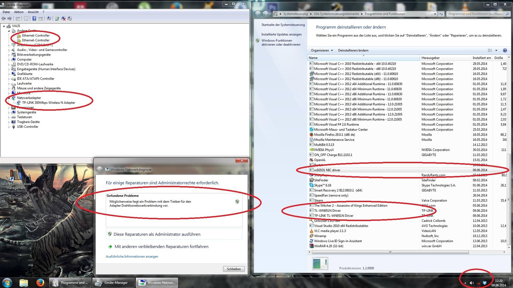This screenshot has width=513, height=288.
Task: Open Startseite der Systemsteuerung link
Action: pos(283,25)
